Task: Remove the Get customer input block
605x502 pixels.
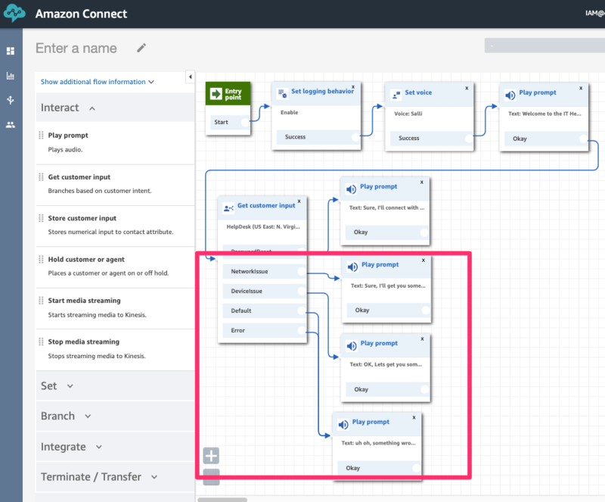Action: 299,201
